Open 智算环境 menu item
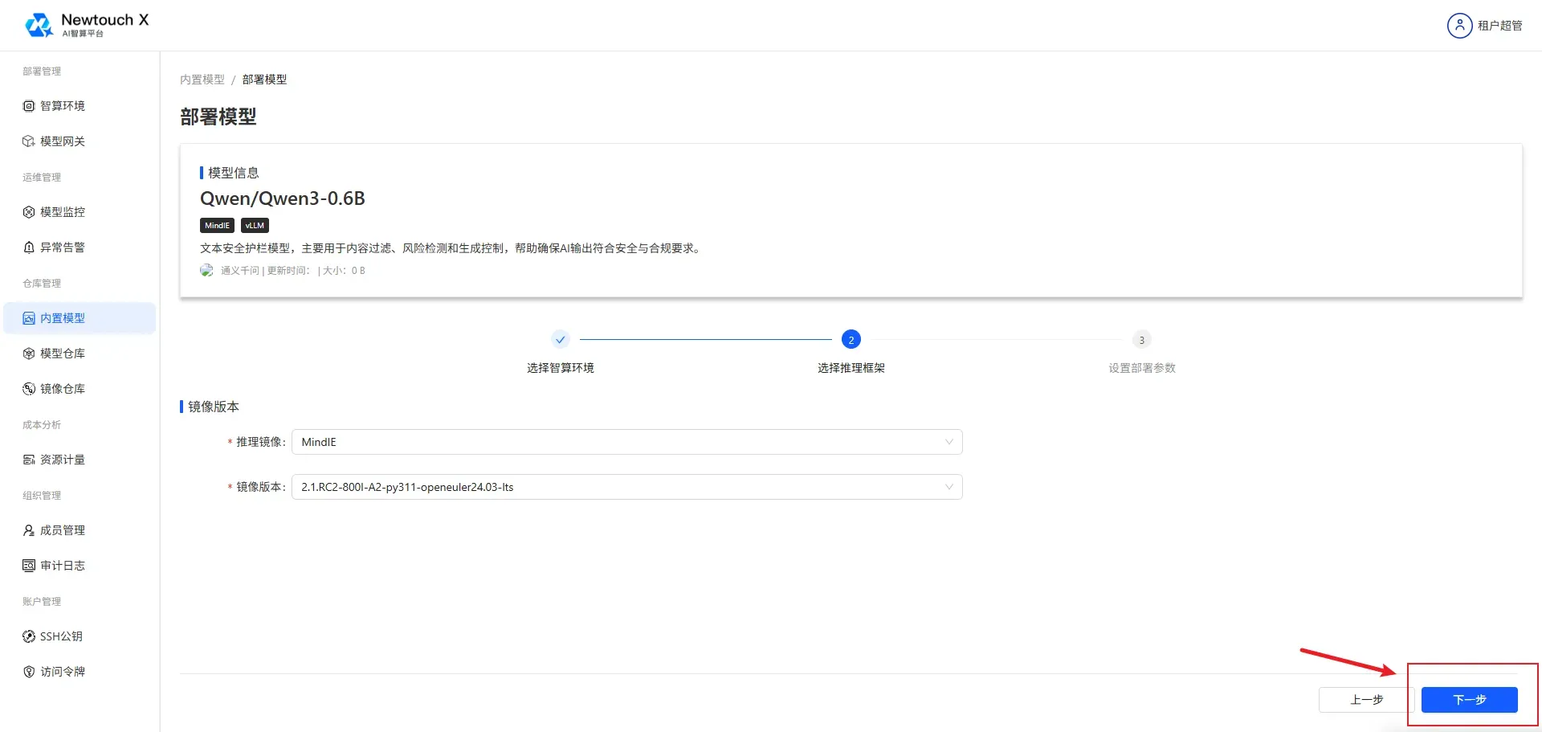Viewport: 1542px width, 732px height. click(80, 106)
